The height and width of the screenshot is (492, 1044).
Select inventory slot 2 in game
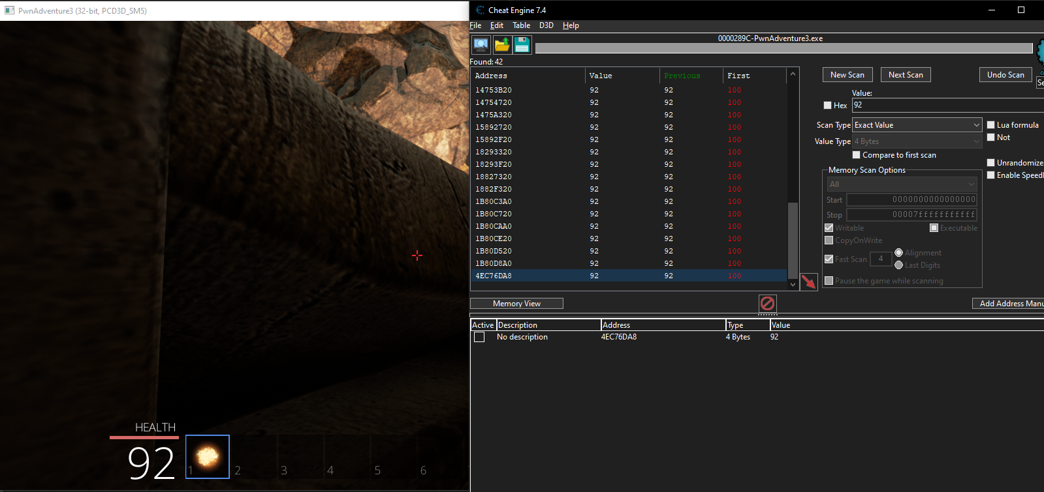pyautogui.click(x=254, y=457)
